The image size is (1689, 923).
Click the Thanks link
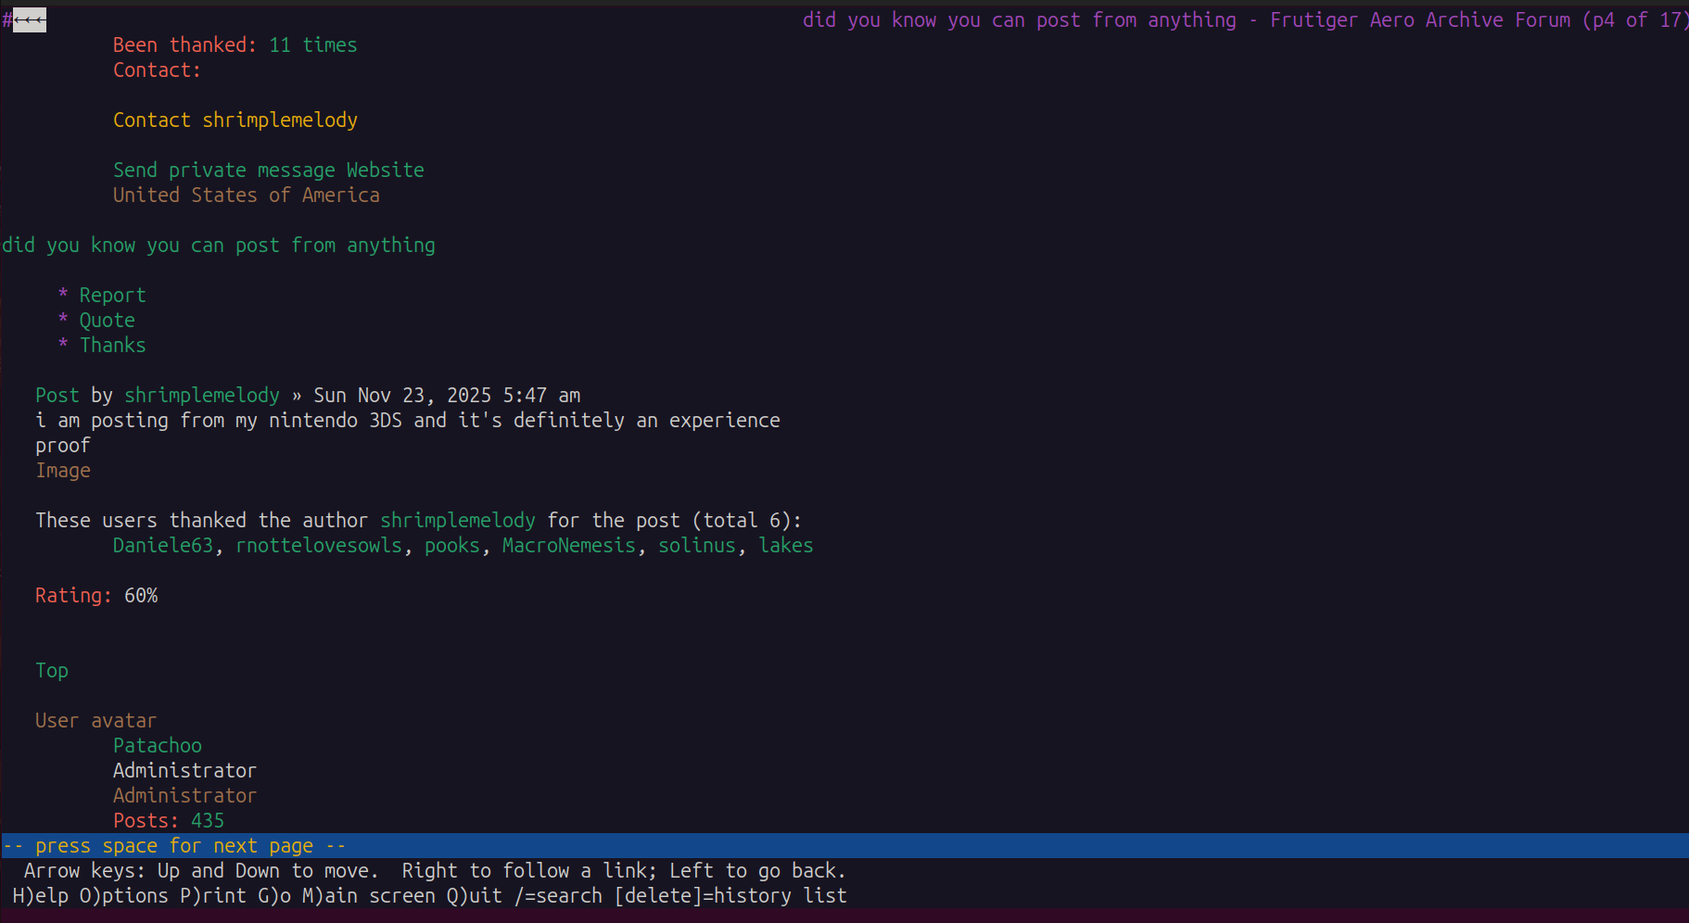[112, 346]
